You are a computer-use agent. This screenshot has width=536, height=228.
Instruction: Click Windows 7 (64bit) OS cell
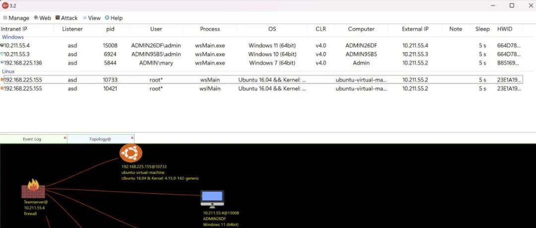[272, 63]
